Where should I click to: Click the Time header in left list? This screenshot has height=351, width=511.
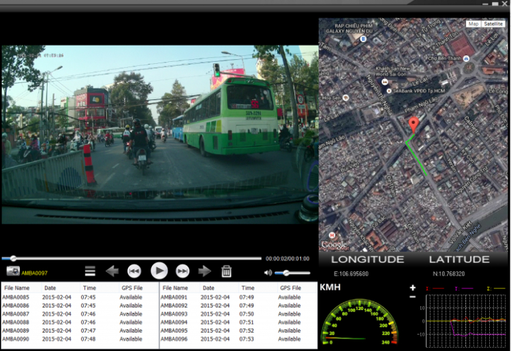coord(89,288)
